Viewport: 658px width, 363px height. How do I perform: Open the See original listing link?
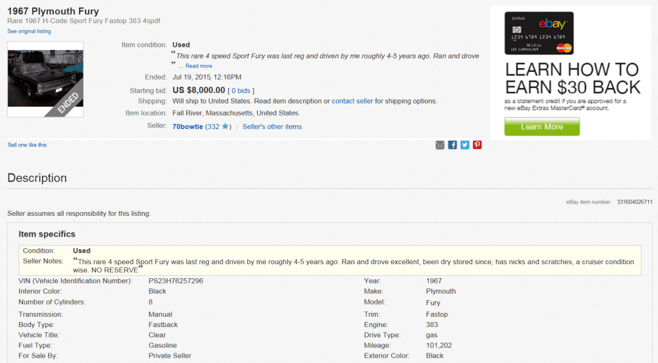29,31
